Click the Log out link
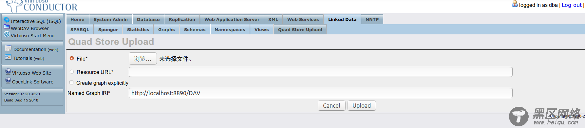This screenshot has width=585, height=128. click(572, 5)
